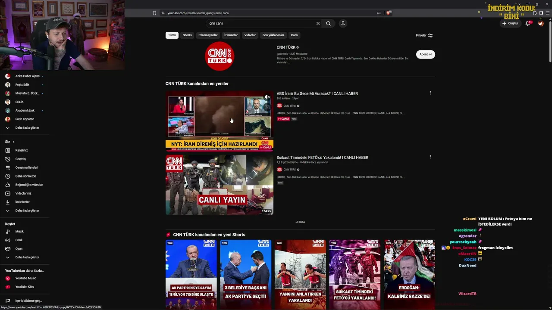Click the Brave shield icon
552x310 pixels.
[389, 13]
